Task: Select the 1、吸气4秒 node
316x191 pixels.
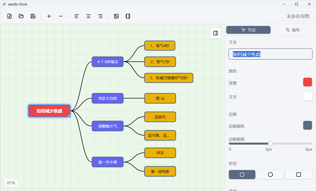Action: coord(160,46)
